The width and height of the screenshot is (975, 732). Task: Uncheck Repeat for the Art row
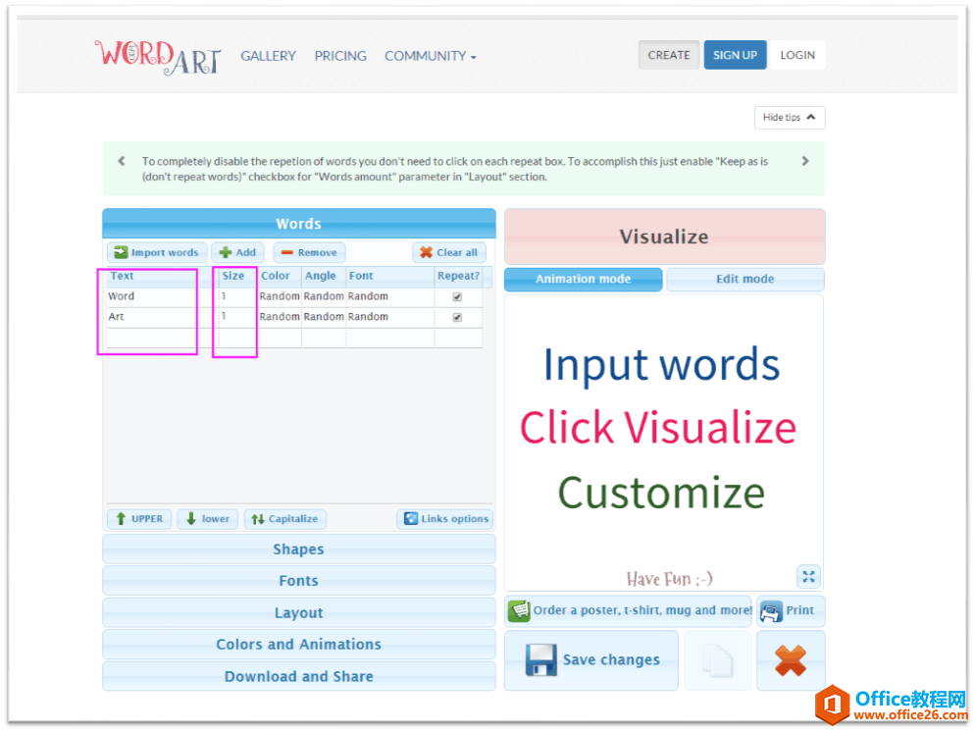pyautogui.click(x=457, y=317)
